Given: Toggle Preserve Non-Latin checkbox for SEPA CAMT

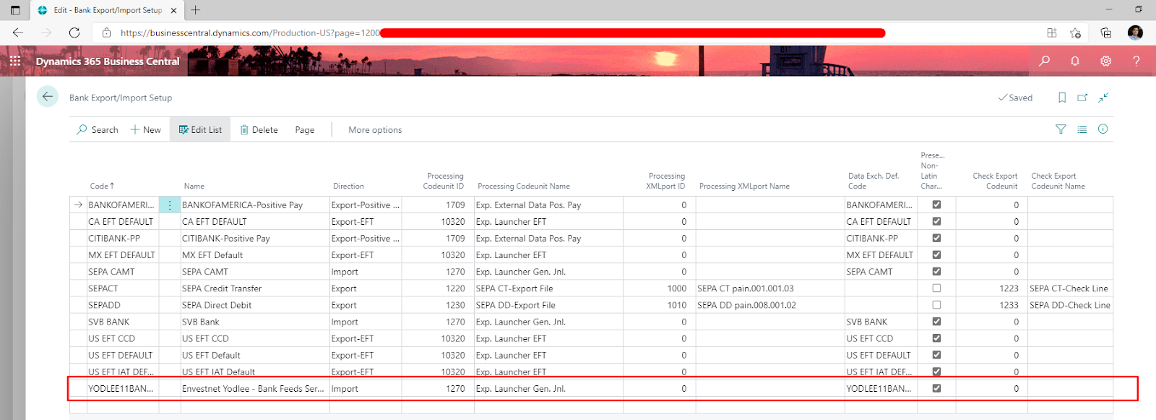Looking at the screenshot, I should pyautogui.click(x=936, y=271).
